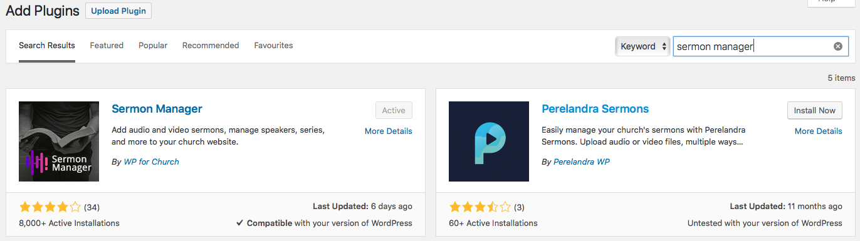Install Perelandra Sermons with Install Now
Viewport: 860px width, 241px height.
click(x=814, y=110)
